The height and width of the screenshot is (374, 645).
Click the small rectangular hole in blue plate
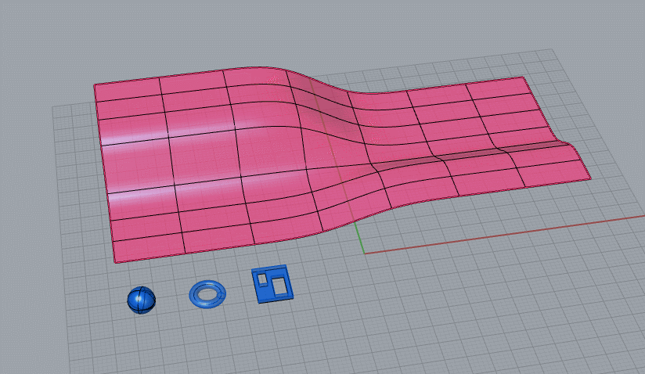click(x=261, y=276)
